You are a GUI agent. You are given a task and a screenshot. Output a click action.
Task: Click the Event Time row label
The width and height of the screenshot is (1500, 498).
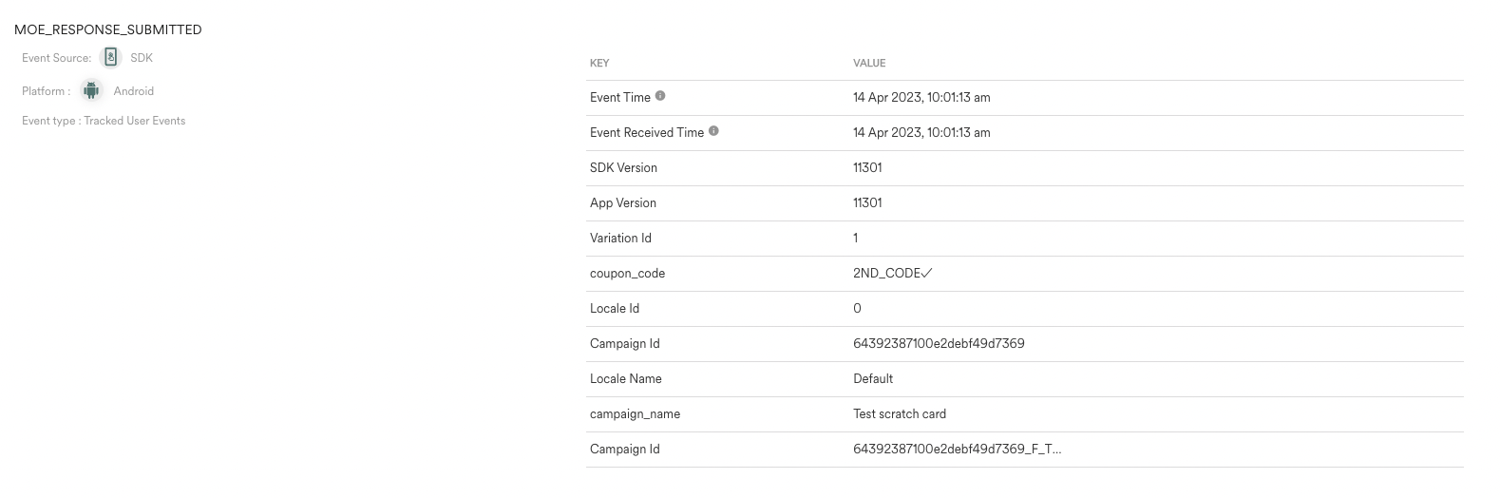619,97
